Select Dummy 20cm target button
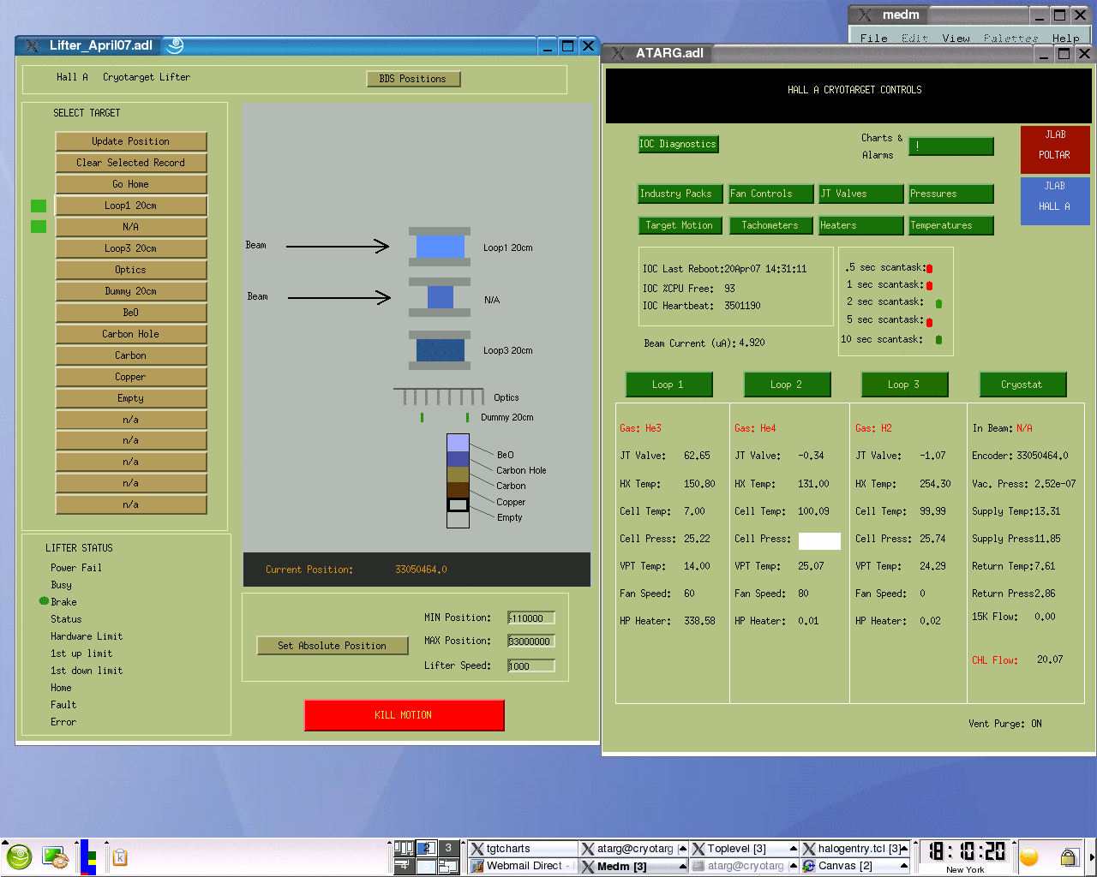 coord(131,291)
